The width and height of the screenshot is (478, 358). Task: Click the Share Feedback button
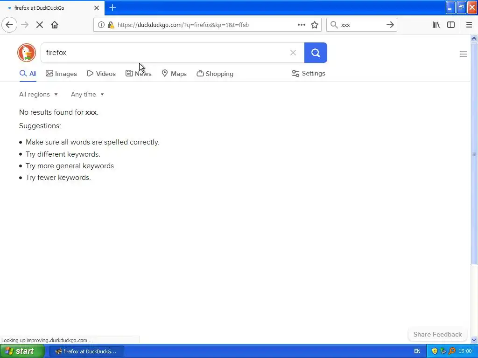click(x=437, y=334)
